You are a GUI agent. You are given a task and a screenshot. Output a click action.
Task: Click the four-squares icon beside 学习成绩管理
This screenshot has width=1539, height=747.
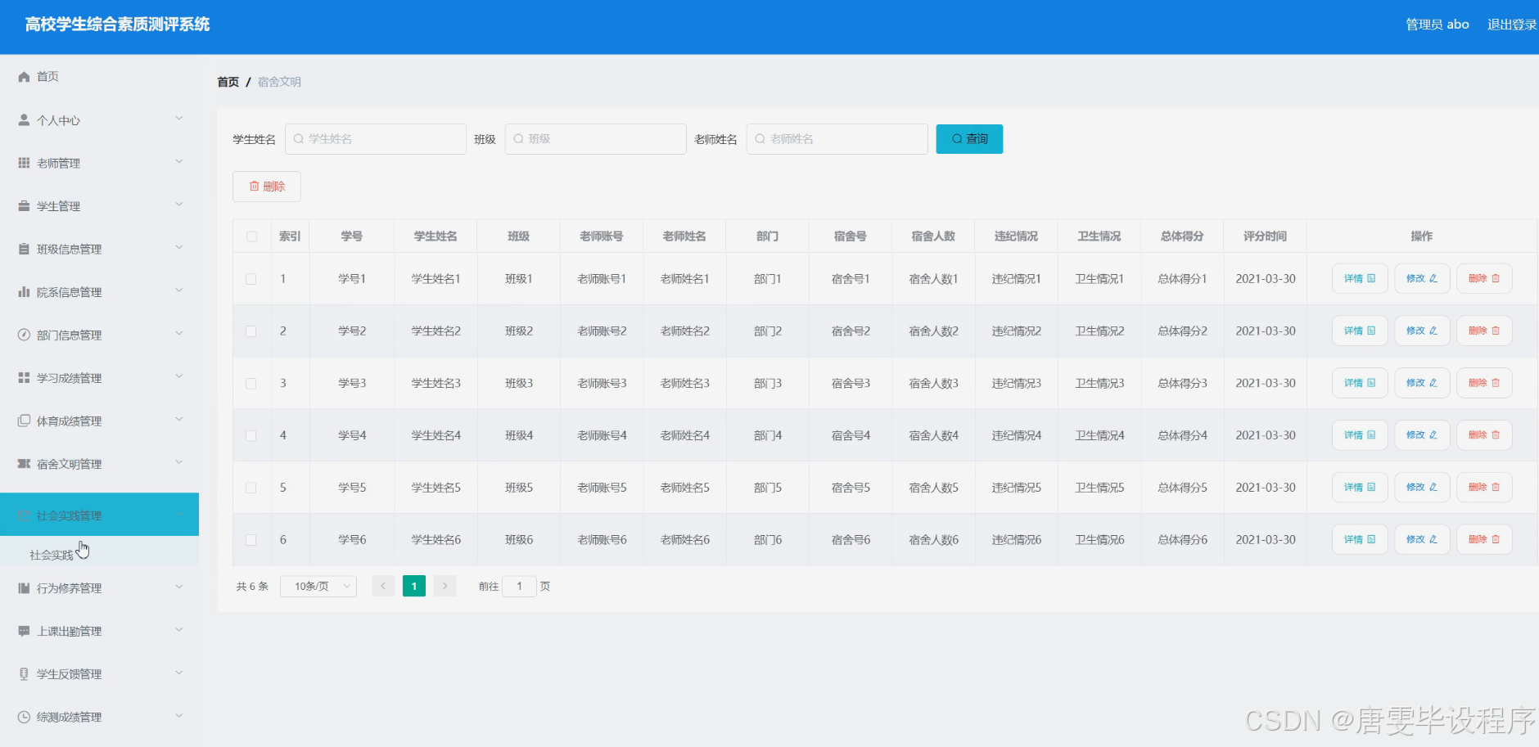(x=24, y=378)
